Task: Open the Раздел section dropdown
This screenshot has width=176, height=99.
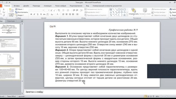Action: click(x=20, y=15)
